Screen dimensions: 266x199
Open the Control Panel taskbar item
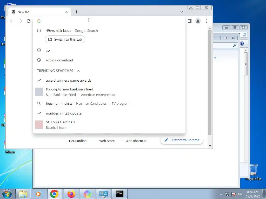pyautogui.click(x=103, y=194)
